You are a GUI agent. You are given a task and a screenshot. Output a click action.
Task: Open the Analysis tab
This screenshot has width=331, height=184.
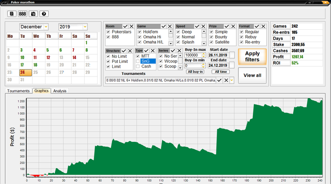[x=60, y=91]
